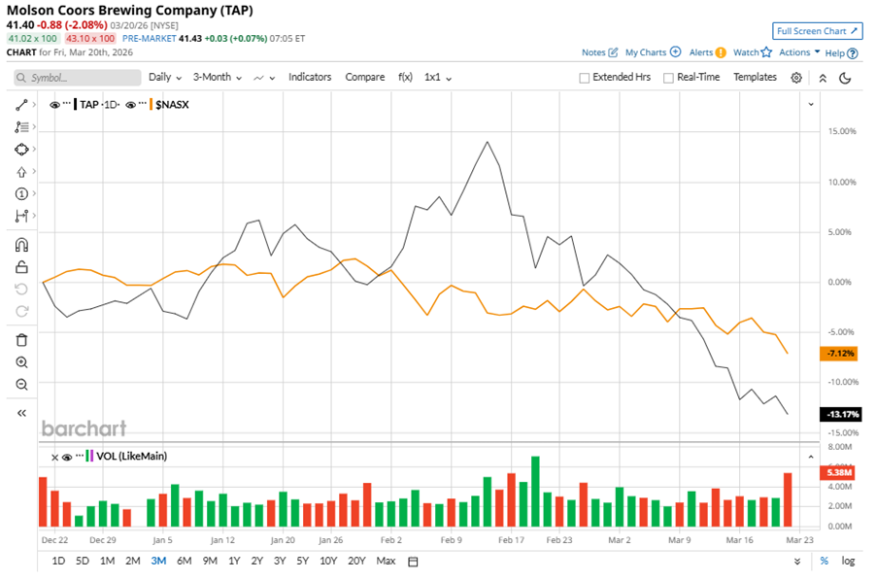Screen dimensions: 876x581
Task: Open the numbered annotation tool
Action: click(21, 194)
